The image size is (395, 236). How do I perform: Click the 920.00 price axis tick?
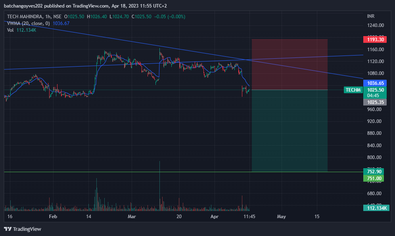coord(374,121)
